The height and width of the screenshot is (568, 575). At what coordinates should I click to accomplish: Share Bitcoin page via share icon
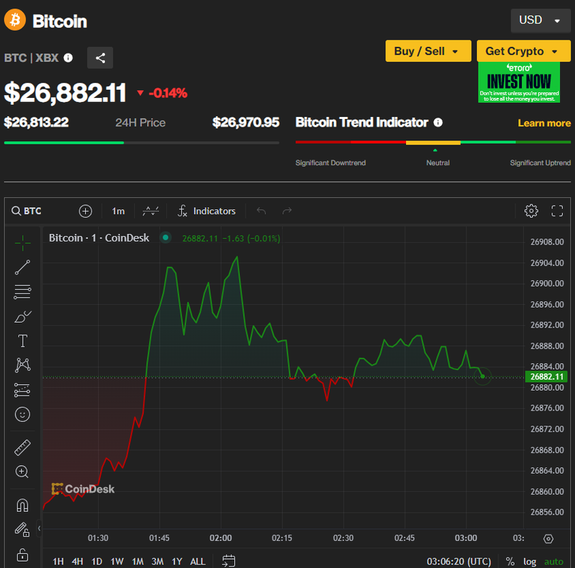click(x=100, y=58)
